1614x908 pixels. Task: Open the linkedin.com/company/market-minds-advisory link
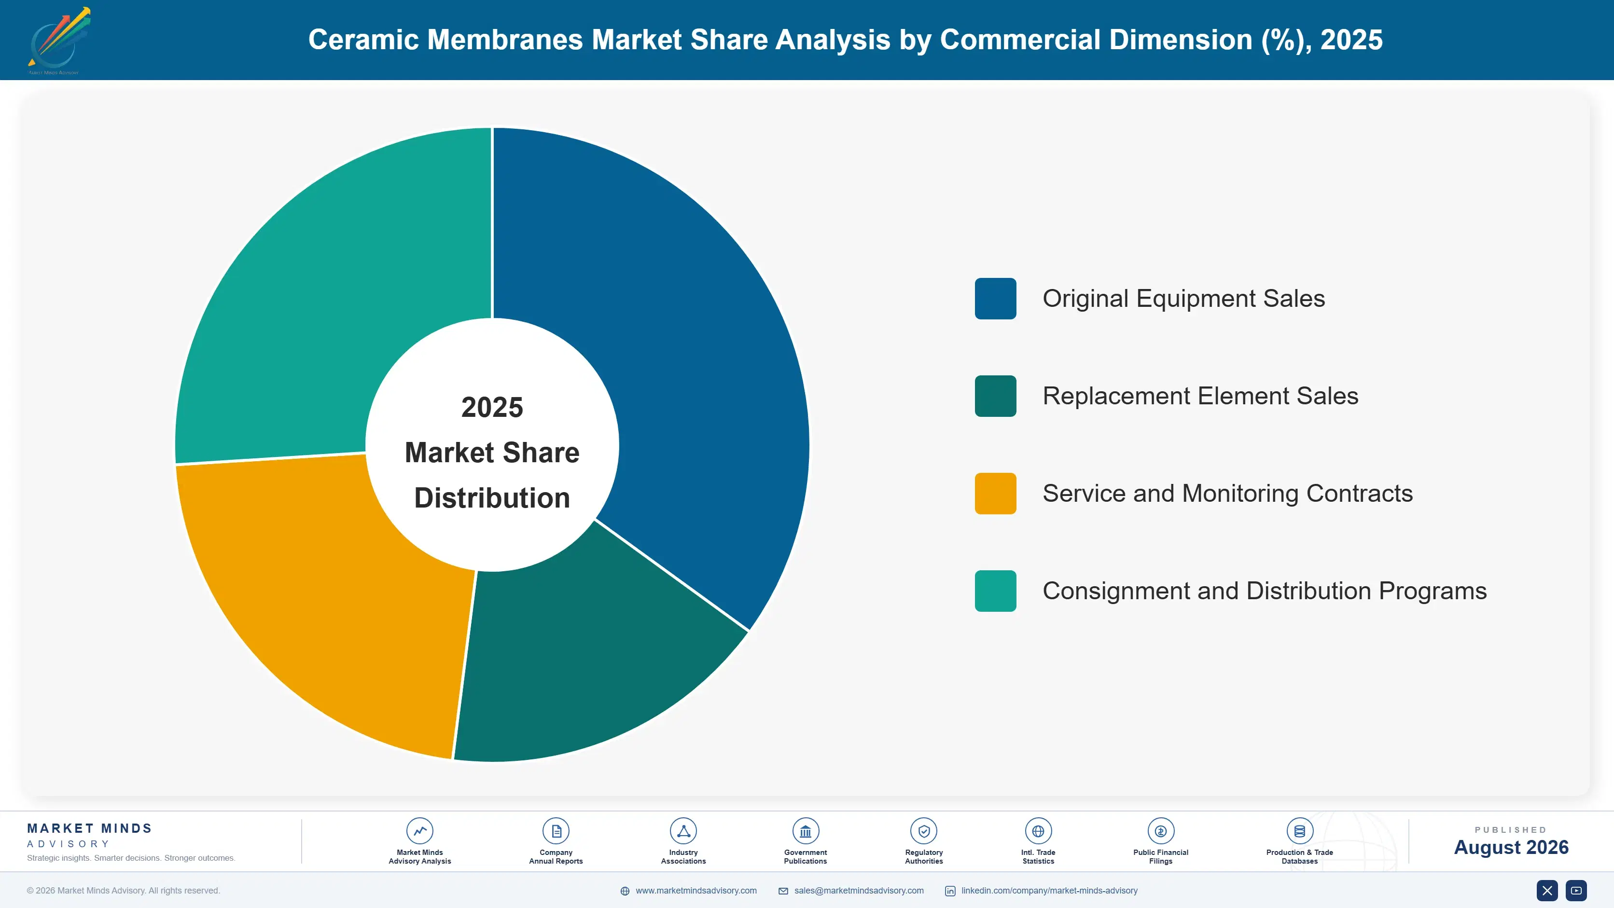[1049, 891]
